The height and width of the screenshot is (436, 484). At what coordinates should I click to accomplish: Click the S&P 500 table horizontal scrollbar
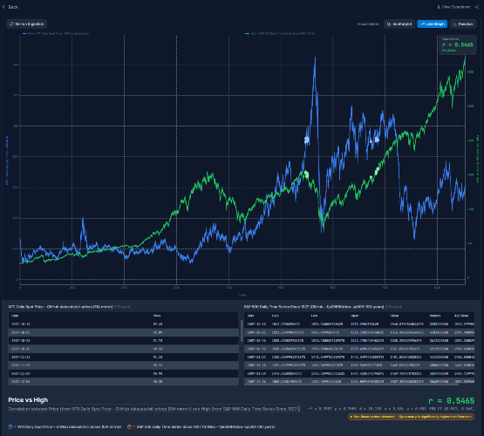tap(351, 385)
